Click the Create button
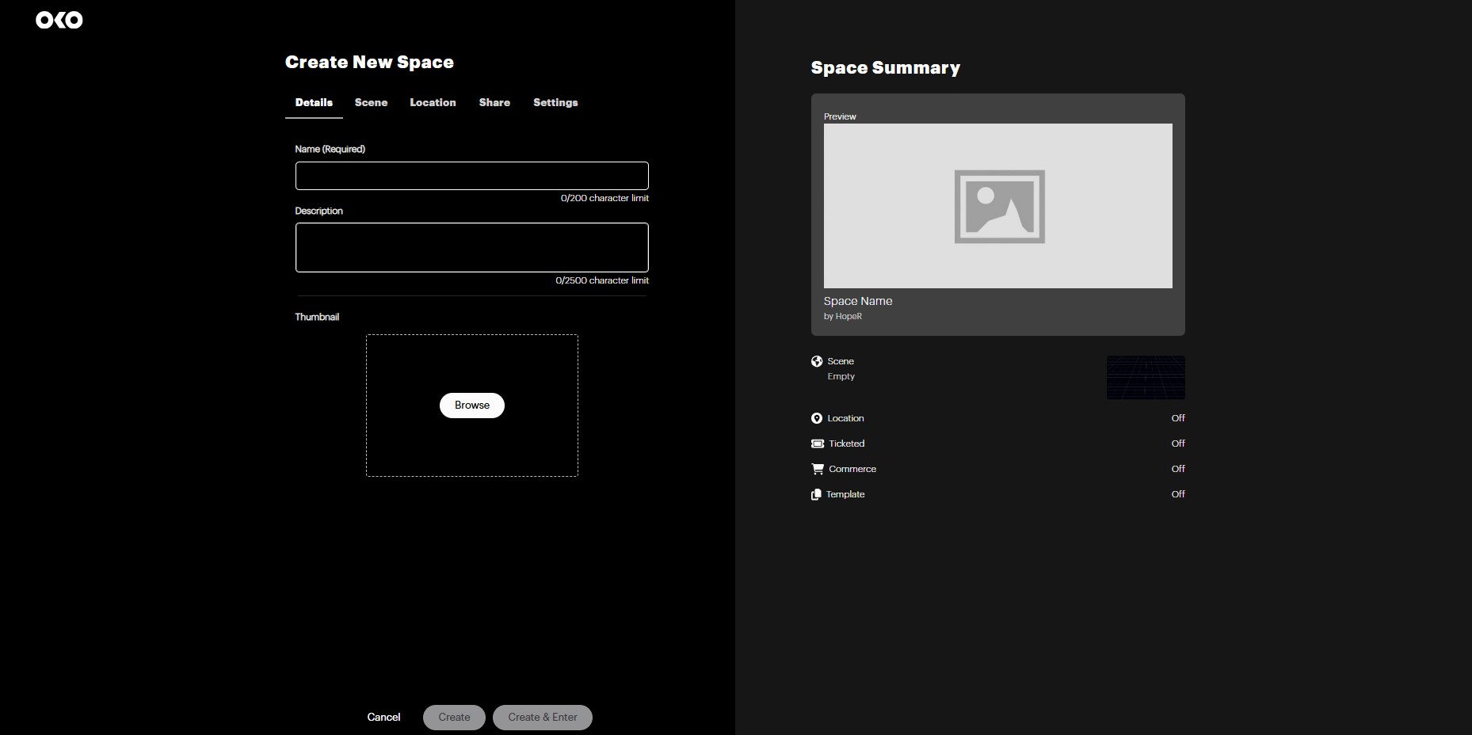 coord(454,717)
